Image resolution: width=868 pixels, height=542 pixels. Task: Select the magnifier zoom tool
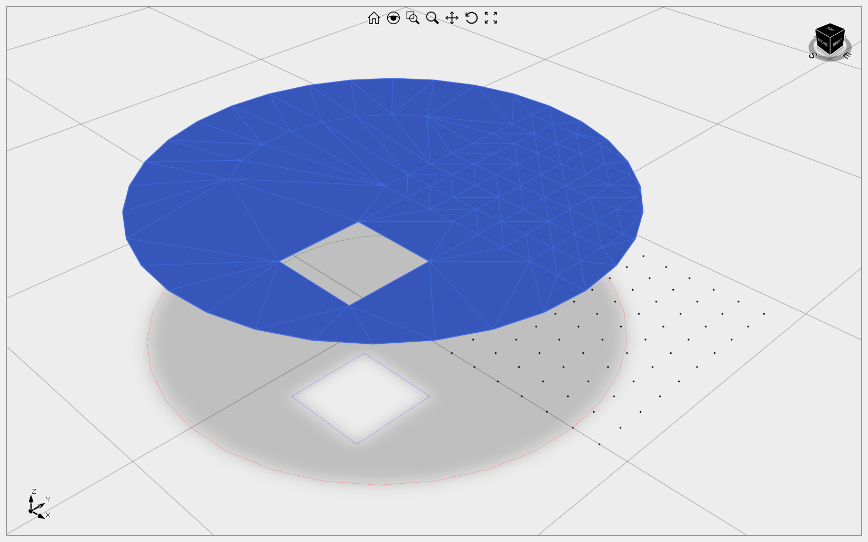tap(432, 18)
